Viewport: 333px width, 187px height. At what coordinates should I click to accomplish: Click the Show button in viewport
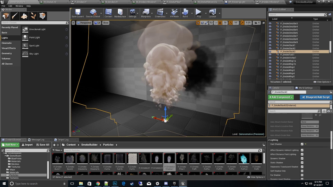click(106, 23)
